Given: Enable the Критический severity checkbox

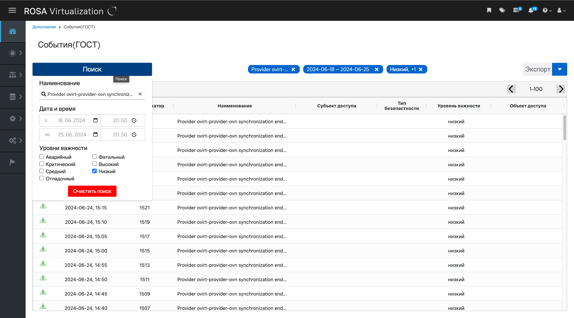Looking at the screenshot, I should coord(41,164).
